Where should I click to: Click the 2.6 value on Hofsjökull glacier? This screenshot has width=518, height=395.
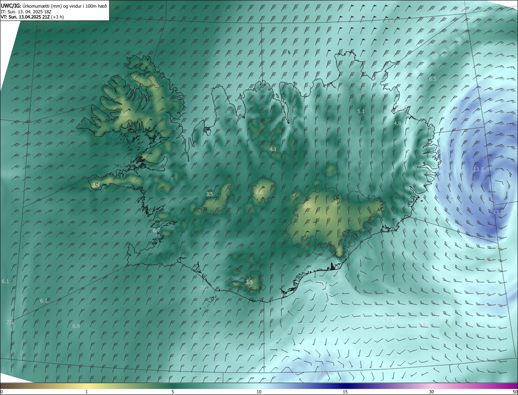(x=259, y=192)
